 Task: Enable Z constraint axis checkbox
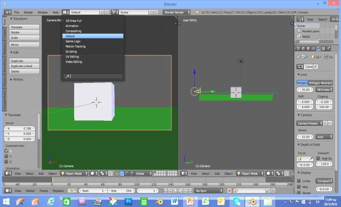pyautogui.click(x=7, y=162)
